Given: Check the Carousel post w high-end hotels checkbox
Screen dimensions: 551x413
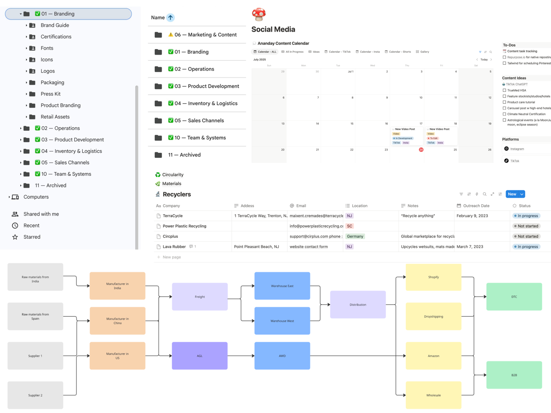Looking at the screenshot, I should click(504, 108).
